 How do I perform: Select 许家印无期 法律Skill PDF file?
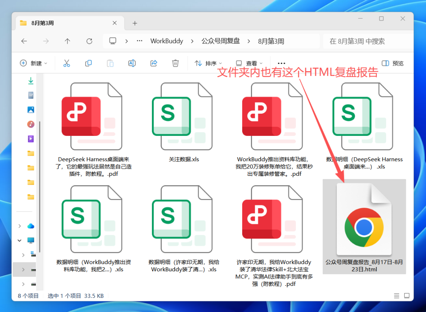tap(274, 236)
